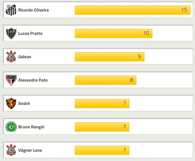Screen dimensions: 195x161
Task: Open the Alexandre Pato name link
Action: pos(33,80)
